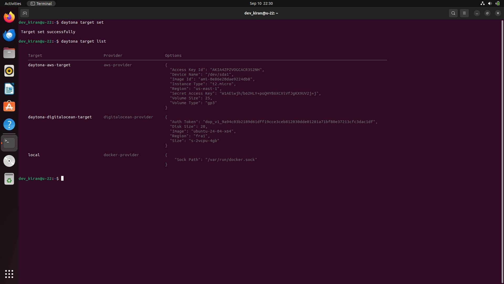
Task: Select the Terminal icon in the dock
Action: (x=9, y=143)
